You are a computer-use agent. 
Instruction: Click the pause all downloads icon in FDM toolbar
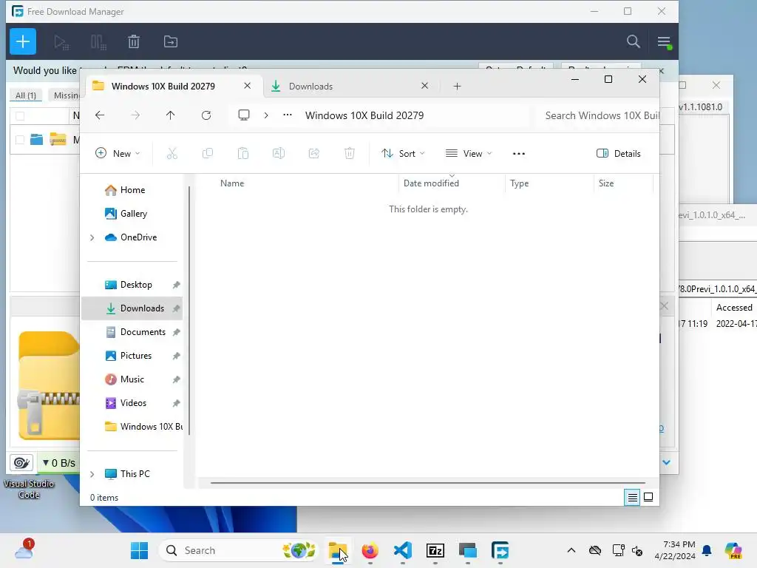[x=98, y=42]
